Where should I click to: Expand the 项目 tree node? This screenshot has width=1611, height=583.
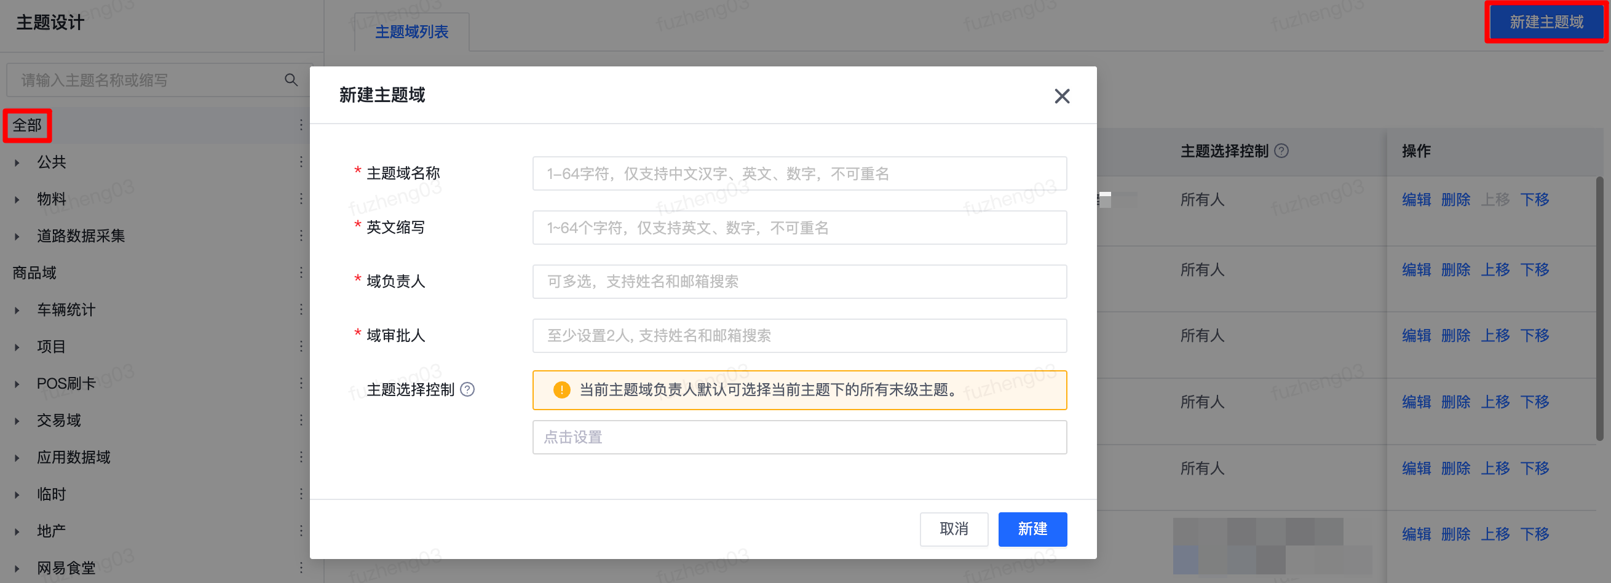[x=17, y=347]
